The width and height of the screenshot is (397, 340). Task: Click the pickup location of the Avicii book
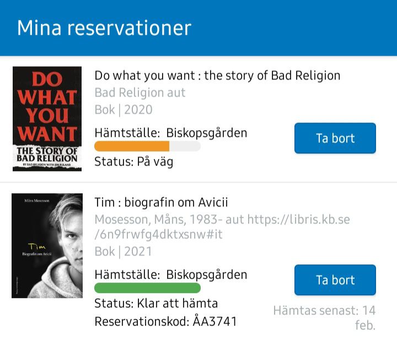[171, 275]
